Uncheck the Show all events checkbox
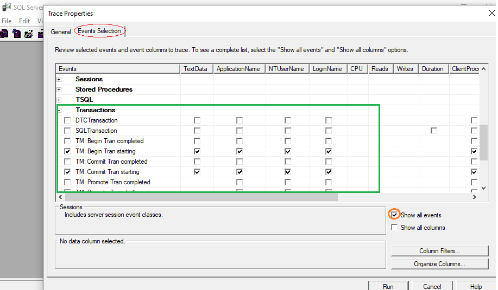The image size is (498, 290). click(x=395, y=215)
